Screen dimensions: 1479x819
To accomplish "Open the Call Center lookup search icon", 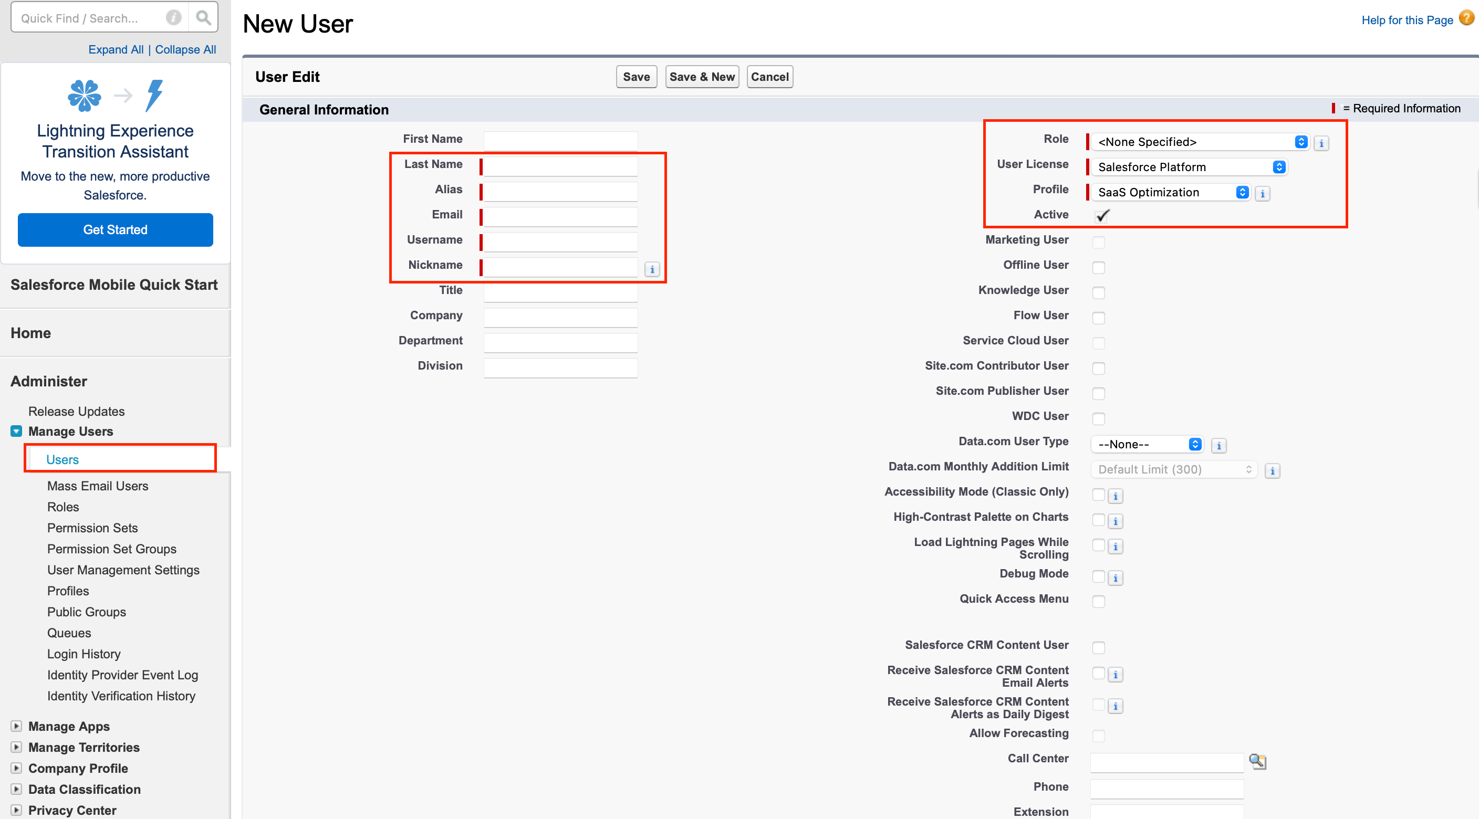I will 1257,762.
